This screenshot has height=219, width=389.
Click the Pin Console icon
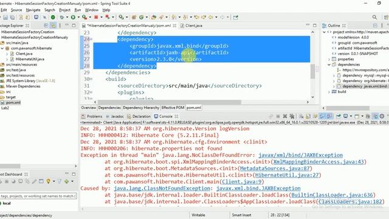pos(338,116)
